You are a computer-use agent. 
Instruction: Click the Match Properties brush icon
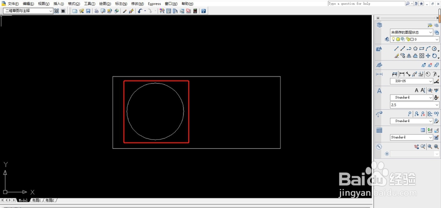click(125, 11)
